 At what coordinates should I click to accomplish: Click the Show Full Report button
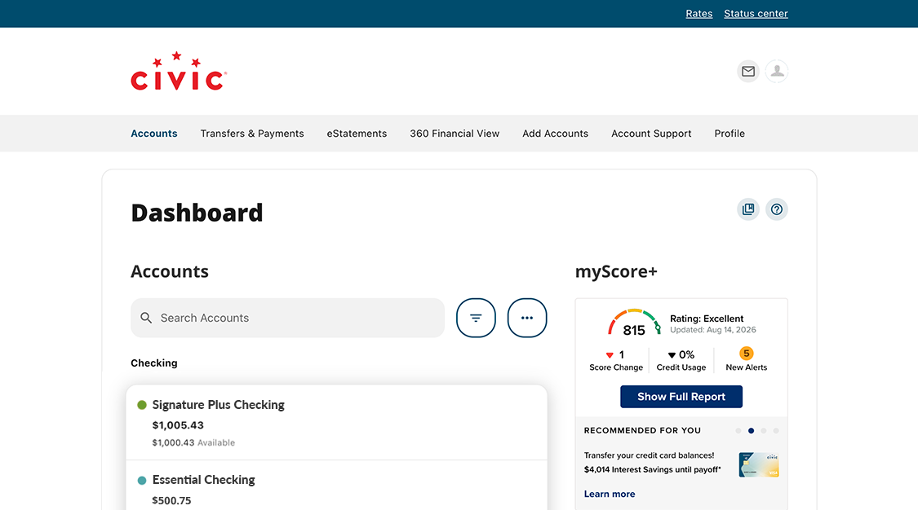(x=681, y=397)
